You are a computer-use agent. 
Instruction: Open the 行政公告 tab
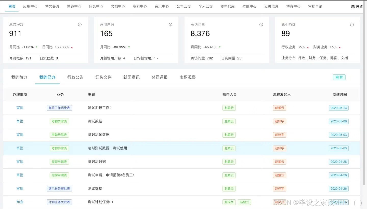point(75,77)
